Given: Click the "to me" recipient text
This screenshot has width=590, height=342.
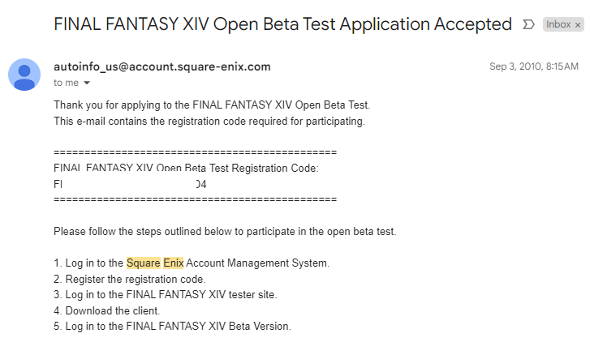Looking at the screenshot, I should tap(67, 83).
